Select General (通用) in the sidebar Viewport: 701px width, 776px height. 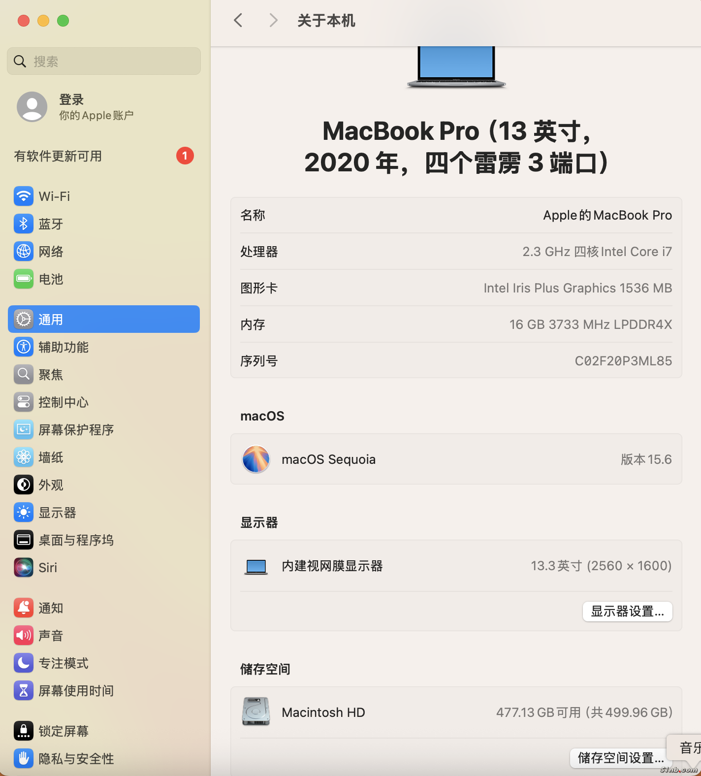coord(103,319)
